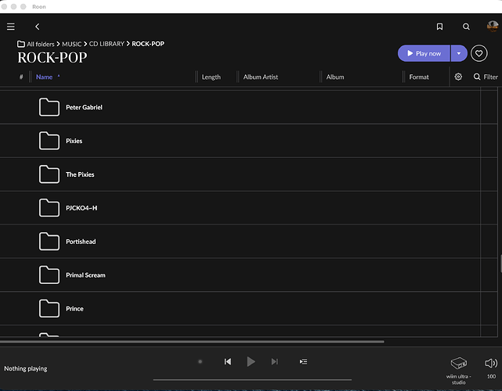Viewport: 502px width, 391px height.
Task: Sort the list by Length column
Action: [211, 77]
